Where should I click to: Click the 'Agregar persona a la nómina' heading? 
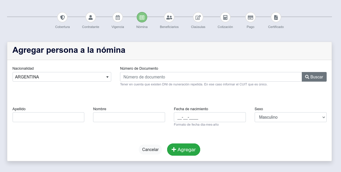(69, 50)
